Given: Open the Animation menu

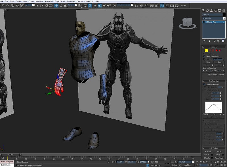Looking at the screenshot, I should (49, 1).
